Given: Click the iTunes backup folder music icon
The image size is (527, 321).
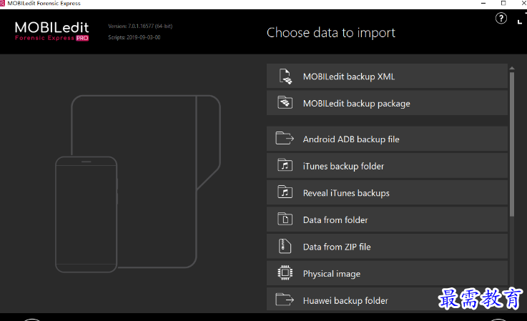Looking at the screenshot, I should pos(285,165).
